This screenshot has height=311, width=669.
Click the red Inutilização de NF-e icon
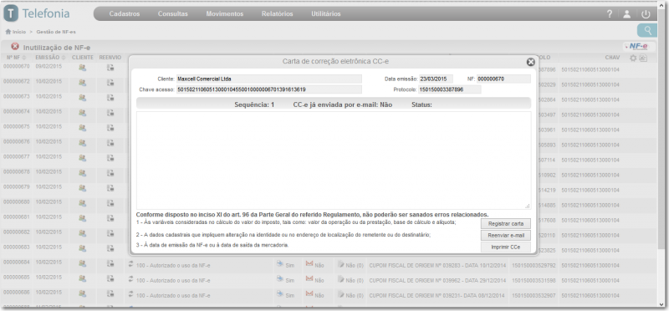pyautogui.click(x=15, y=47)
